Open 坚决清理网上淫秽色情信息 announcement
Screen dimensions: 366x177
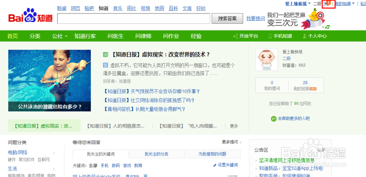point(287,160)
